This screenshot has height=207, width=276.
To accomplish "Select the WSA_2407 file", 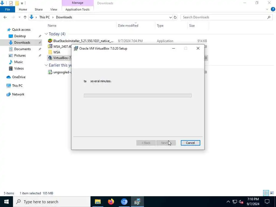I will pos(60,46).
